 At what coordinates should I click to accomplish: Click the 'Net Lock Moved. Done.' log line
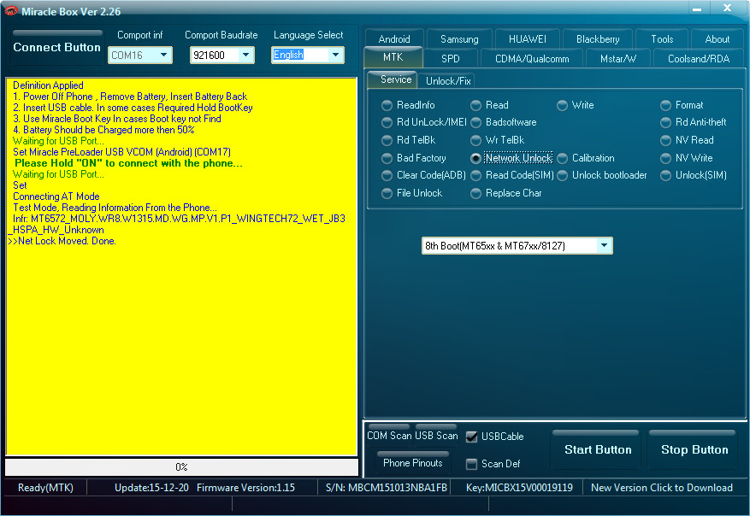(x=62, y=241)
